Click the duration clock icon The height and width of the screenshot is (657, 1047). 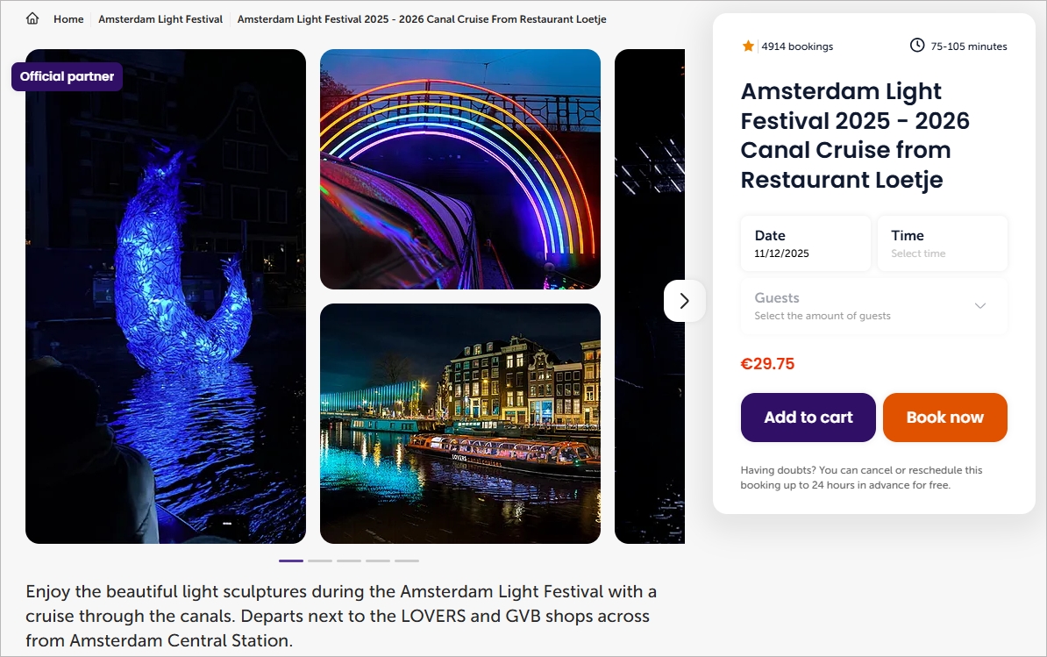[917, 46]
